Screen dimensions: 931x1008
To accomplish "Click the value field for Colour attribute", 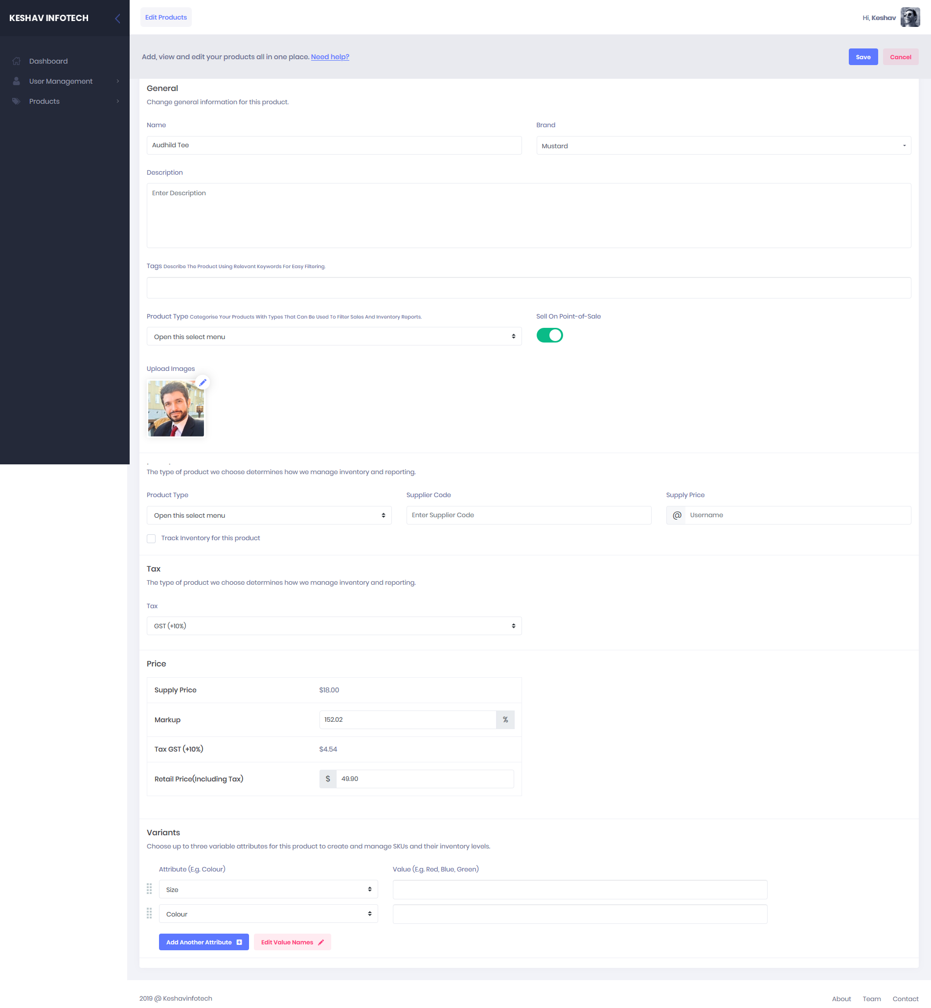I will [580, 914].
